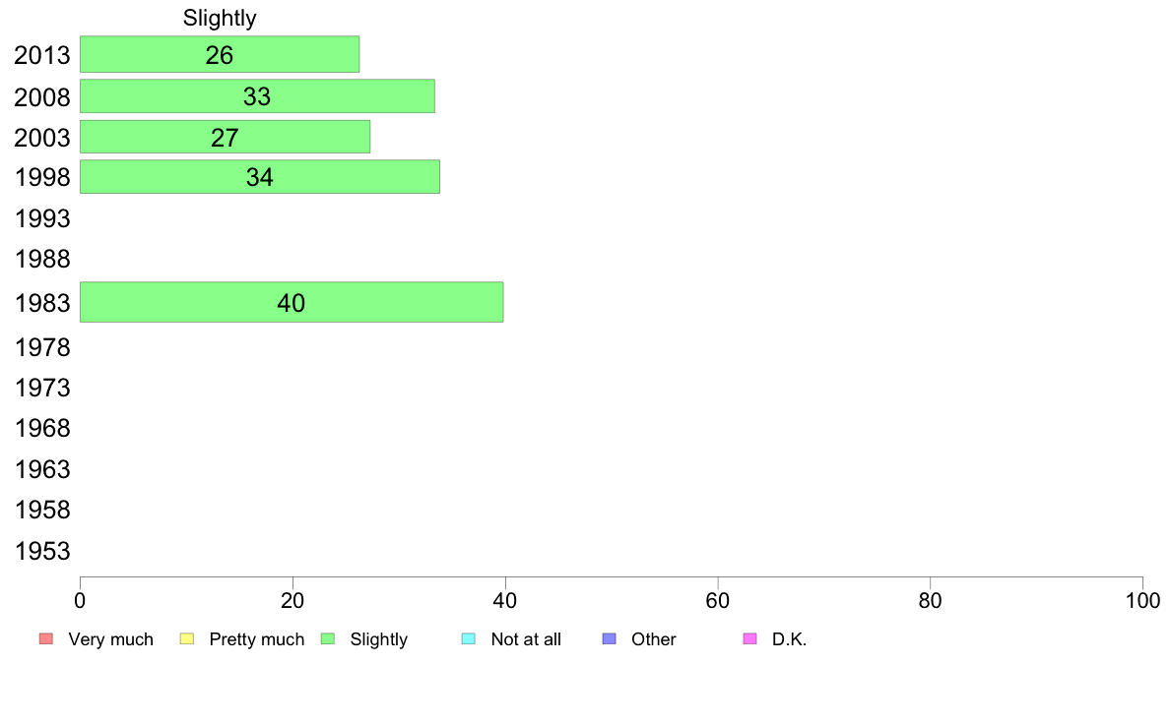
Task: Click the 1978 year axis label
Action: point(42,347)
